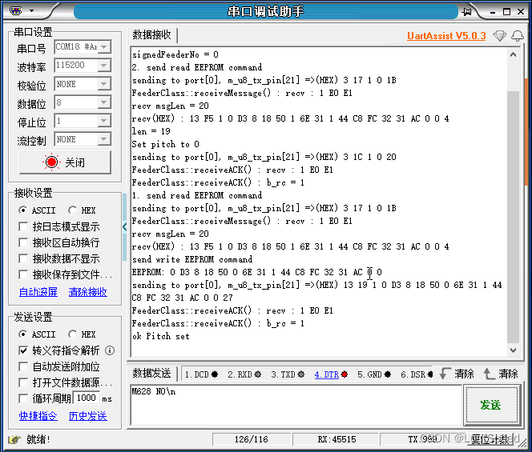Click the 历史发送 link
The image size is (532, 452).
tap(88, 416)
